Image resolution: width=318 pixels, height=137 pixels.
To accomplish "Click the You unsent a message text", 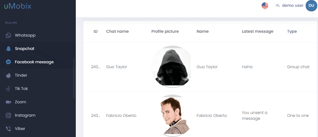I will point(254,115).
